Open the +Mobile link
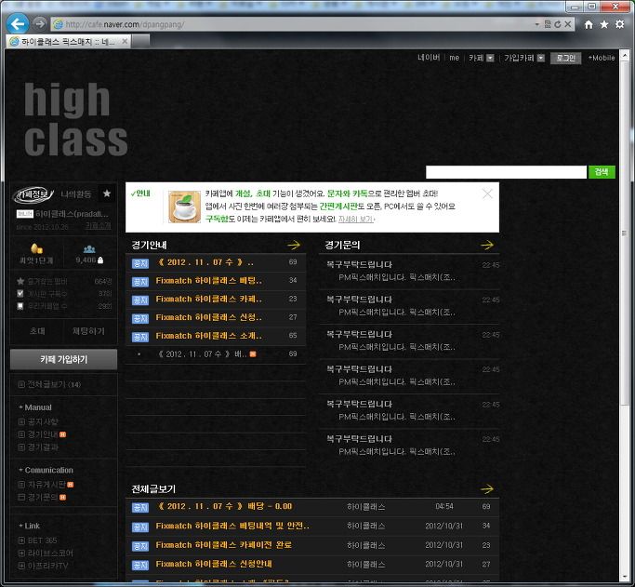The height and width of the screenshot is (587, 635). pos(602,58)
